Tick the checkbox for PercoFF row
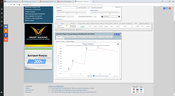175x96 pixels. [56, 27]
